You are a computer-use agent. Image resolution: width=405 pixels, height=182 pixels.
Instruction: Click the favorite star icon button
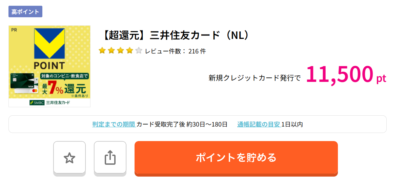(69, 158)
